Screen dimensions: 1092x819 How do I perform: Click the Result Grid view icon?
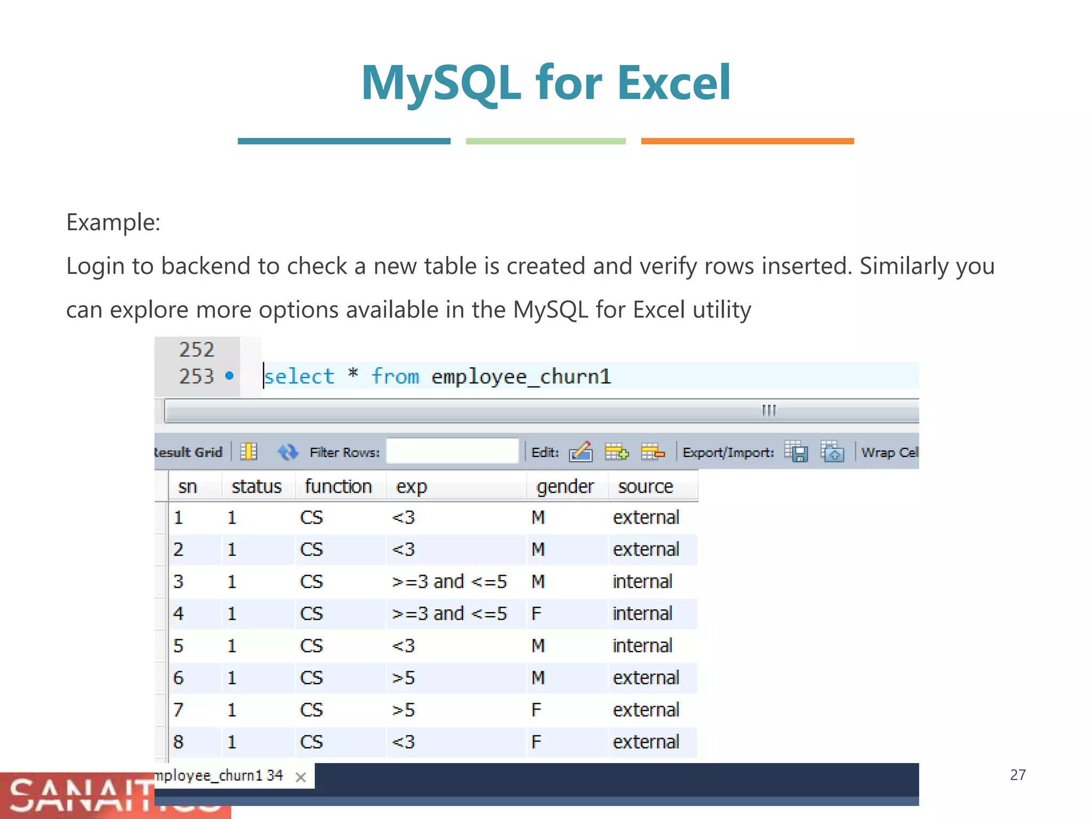coord(248,452)
